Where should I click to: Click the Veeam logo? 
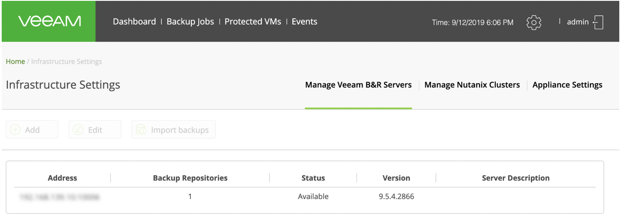point(50,21)
